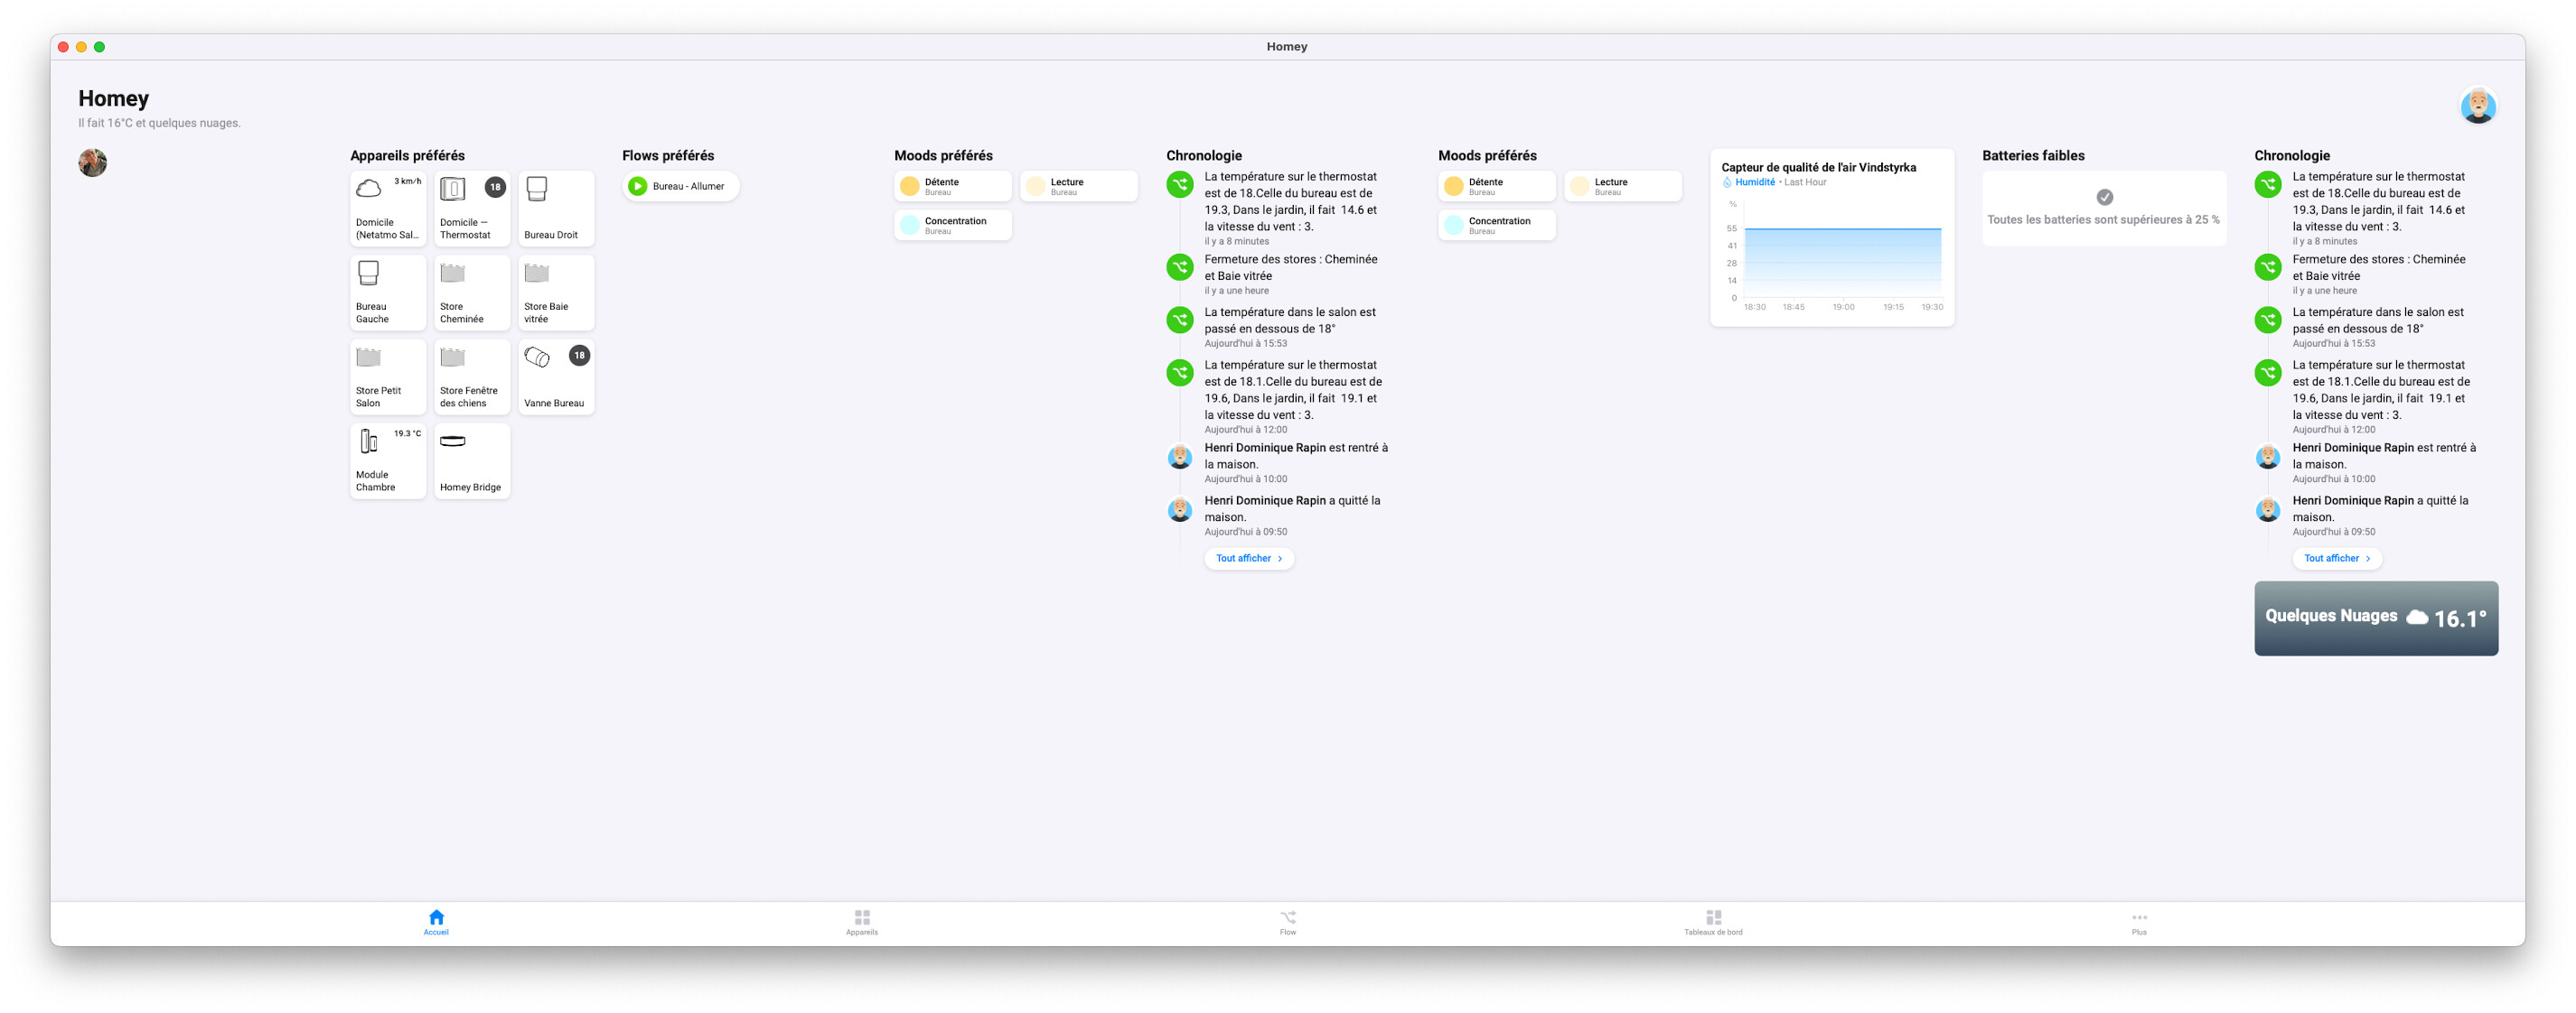This screenshot has width=2576, height=1013.
Task: Open the Domicile Thermostat device tile
Action: 472,208
